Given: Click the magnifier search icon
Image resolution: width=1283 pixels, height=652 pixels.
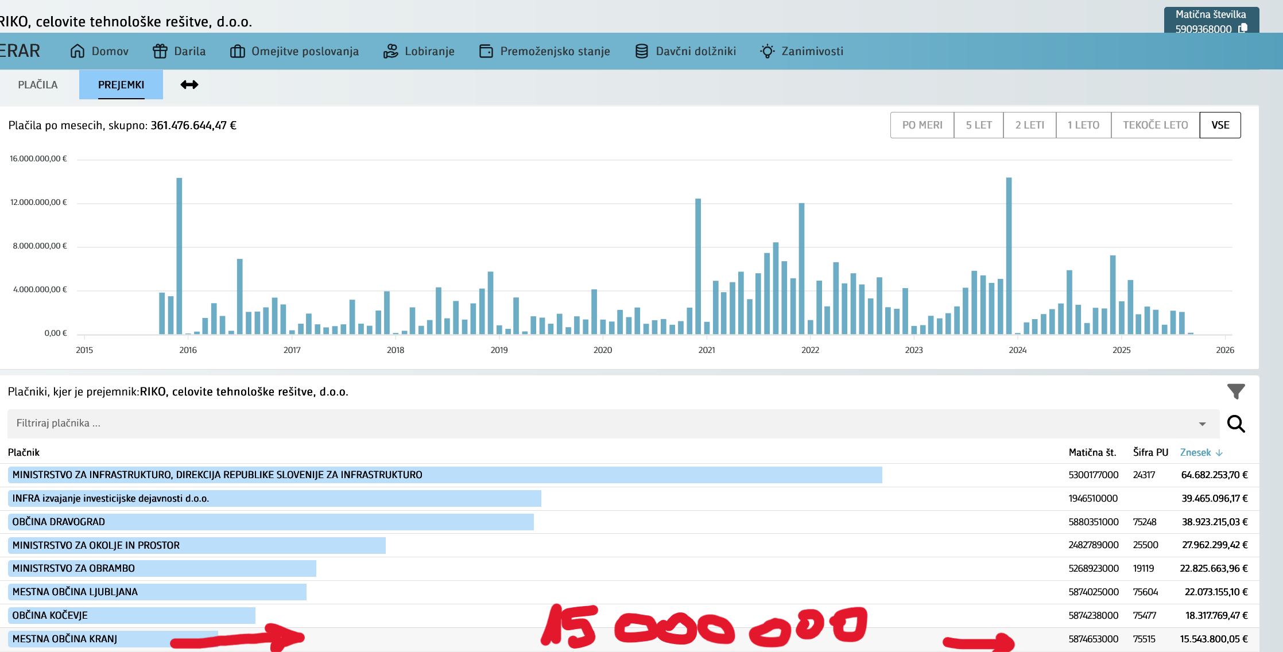Looking at the screenshot, I should point(1236,424).
